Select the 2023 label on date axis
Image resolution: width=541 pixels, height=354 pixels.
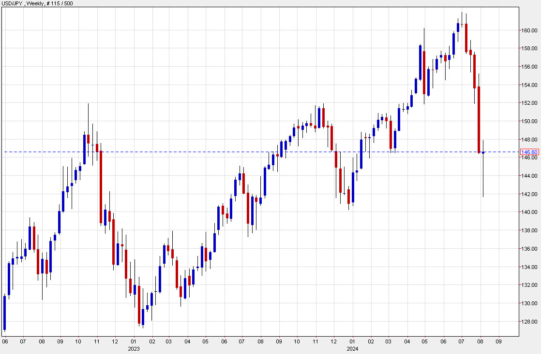(x=133, y=349)
